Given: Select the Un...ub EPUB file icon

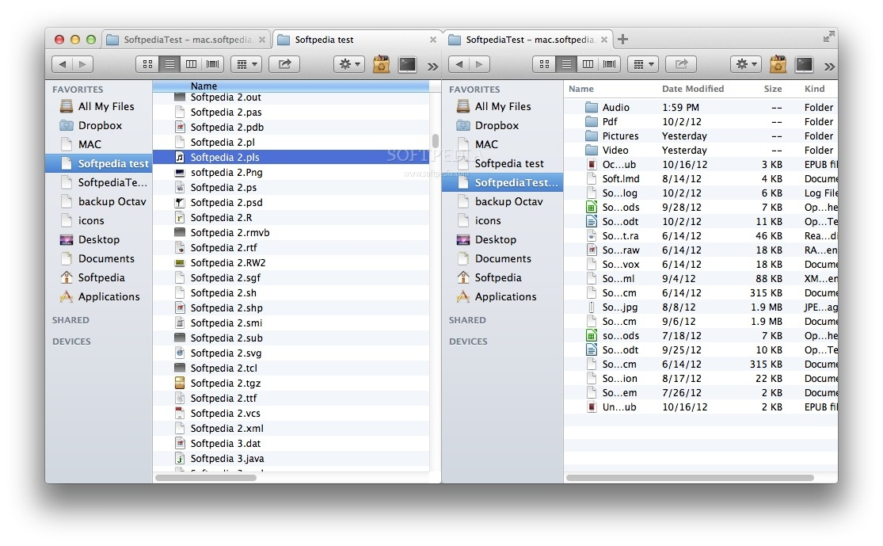Looking at the screenshot, I should (592, 407).
